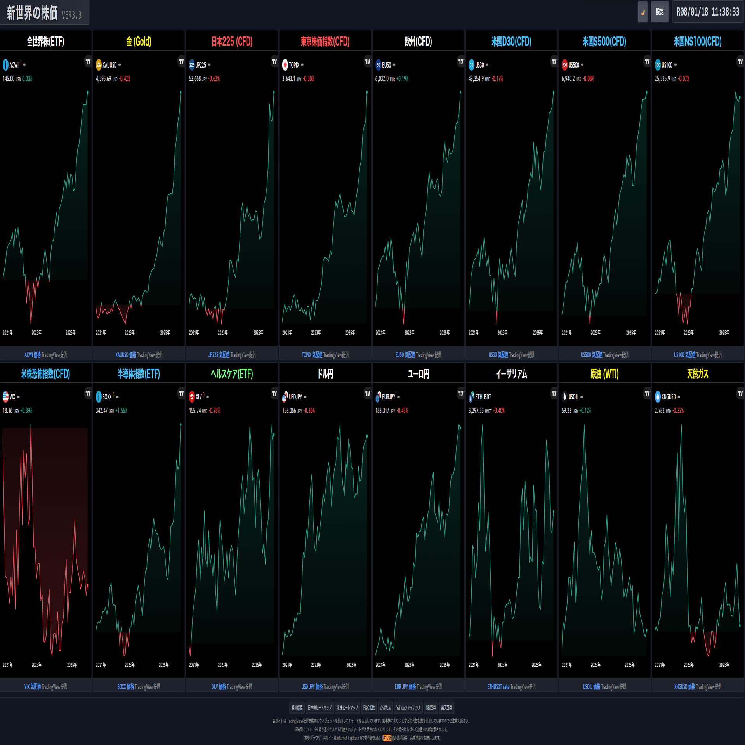Open the 楽天証券 footer link

(x=446, y=708)
